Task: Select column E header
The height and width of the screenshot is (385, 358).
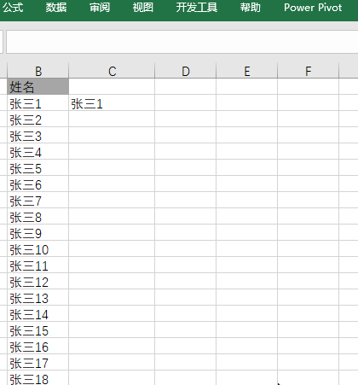Action: 247,71
